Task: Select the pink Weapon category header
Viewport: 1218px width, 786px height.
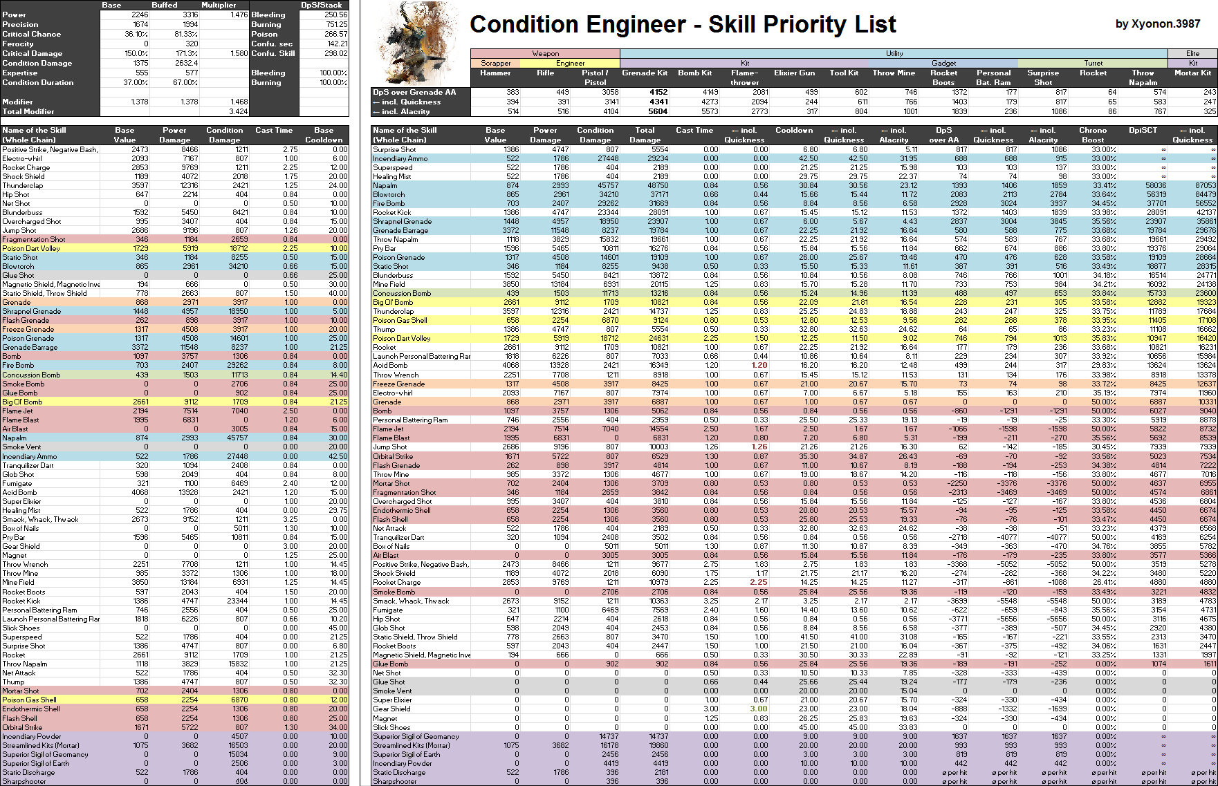Action: click(545, 53)
